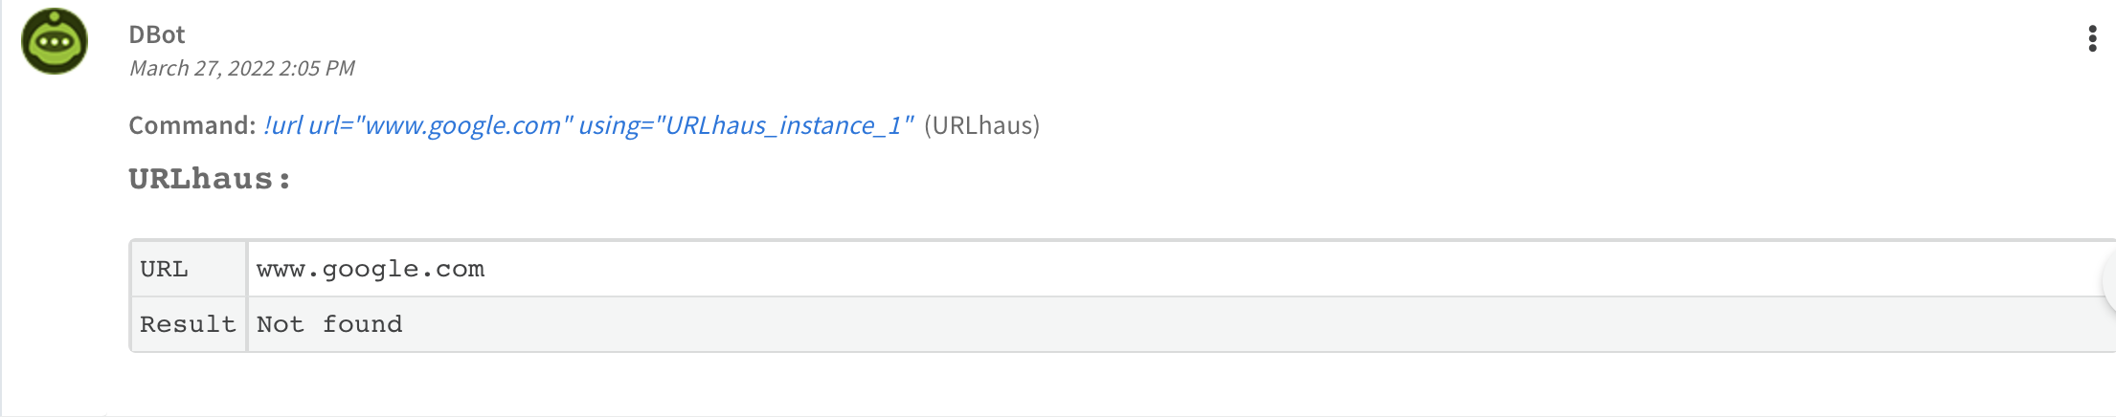Image resolution: width=2116 pixels, height=417 pixels.
Task: Click the bold Command: label
Action: (x=192, y=125)
